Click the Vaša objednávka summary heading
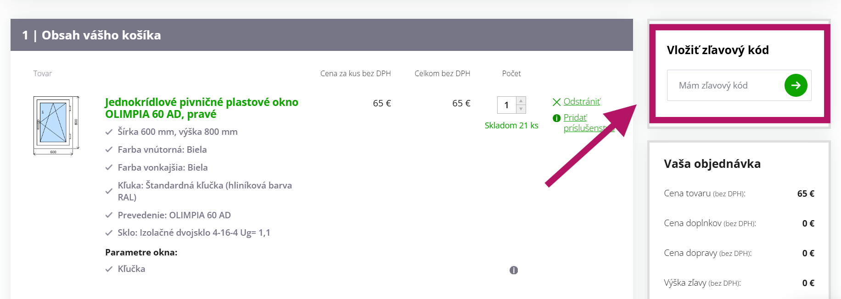 click(x=712, y=164)
